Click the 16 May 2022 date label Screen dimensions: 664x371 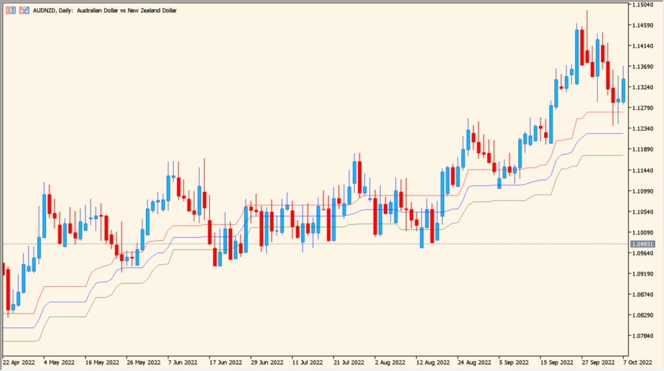coord(102,363)
